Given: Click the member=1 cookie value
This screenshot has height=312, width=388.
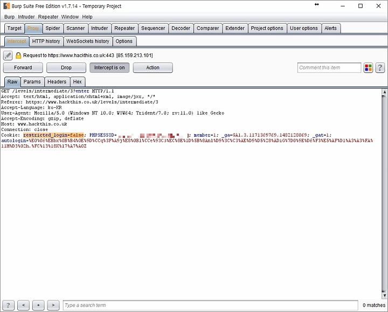Looking at the screenshot, I should 205,135.
